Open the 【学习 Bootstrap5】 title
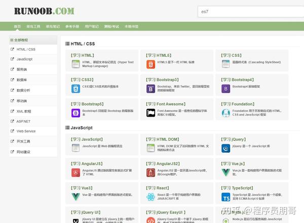The image size is (304, 223). (87, 104)
